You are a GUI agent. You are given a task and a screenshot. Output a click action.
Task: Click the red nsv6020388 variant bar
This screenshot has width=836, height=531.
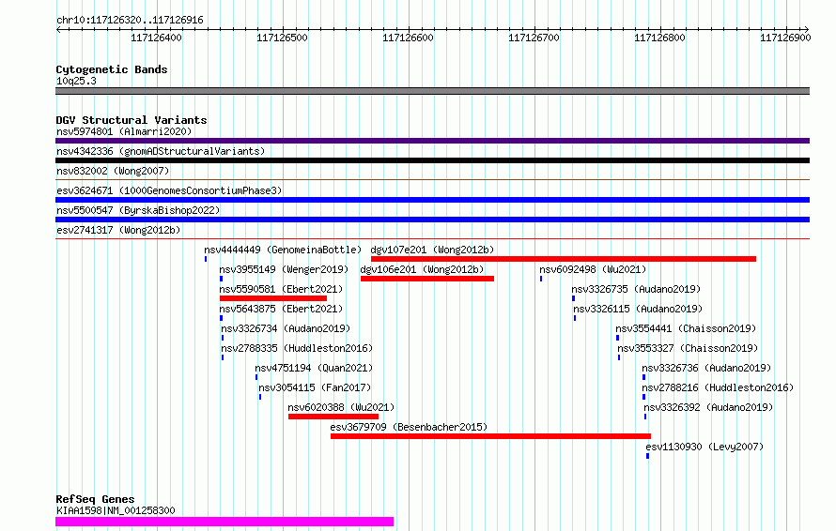tap(333, 417)
